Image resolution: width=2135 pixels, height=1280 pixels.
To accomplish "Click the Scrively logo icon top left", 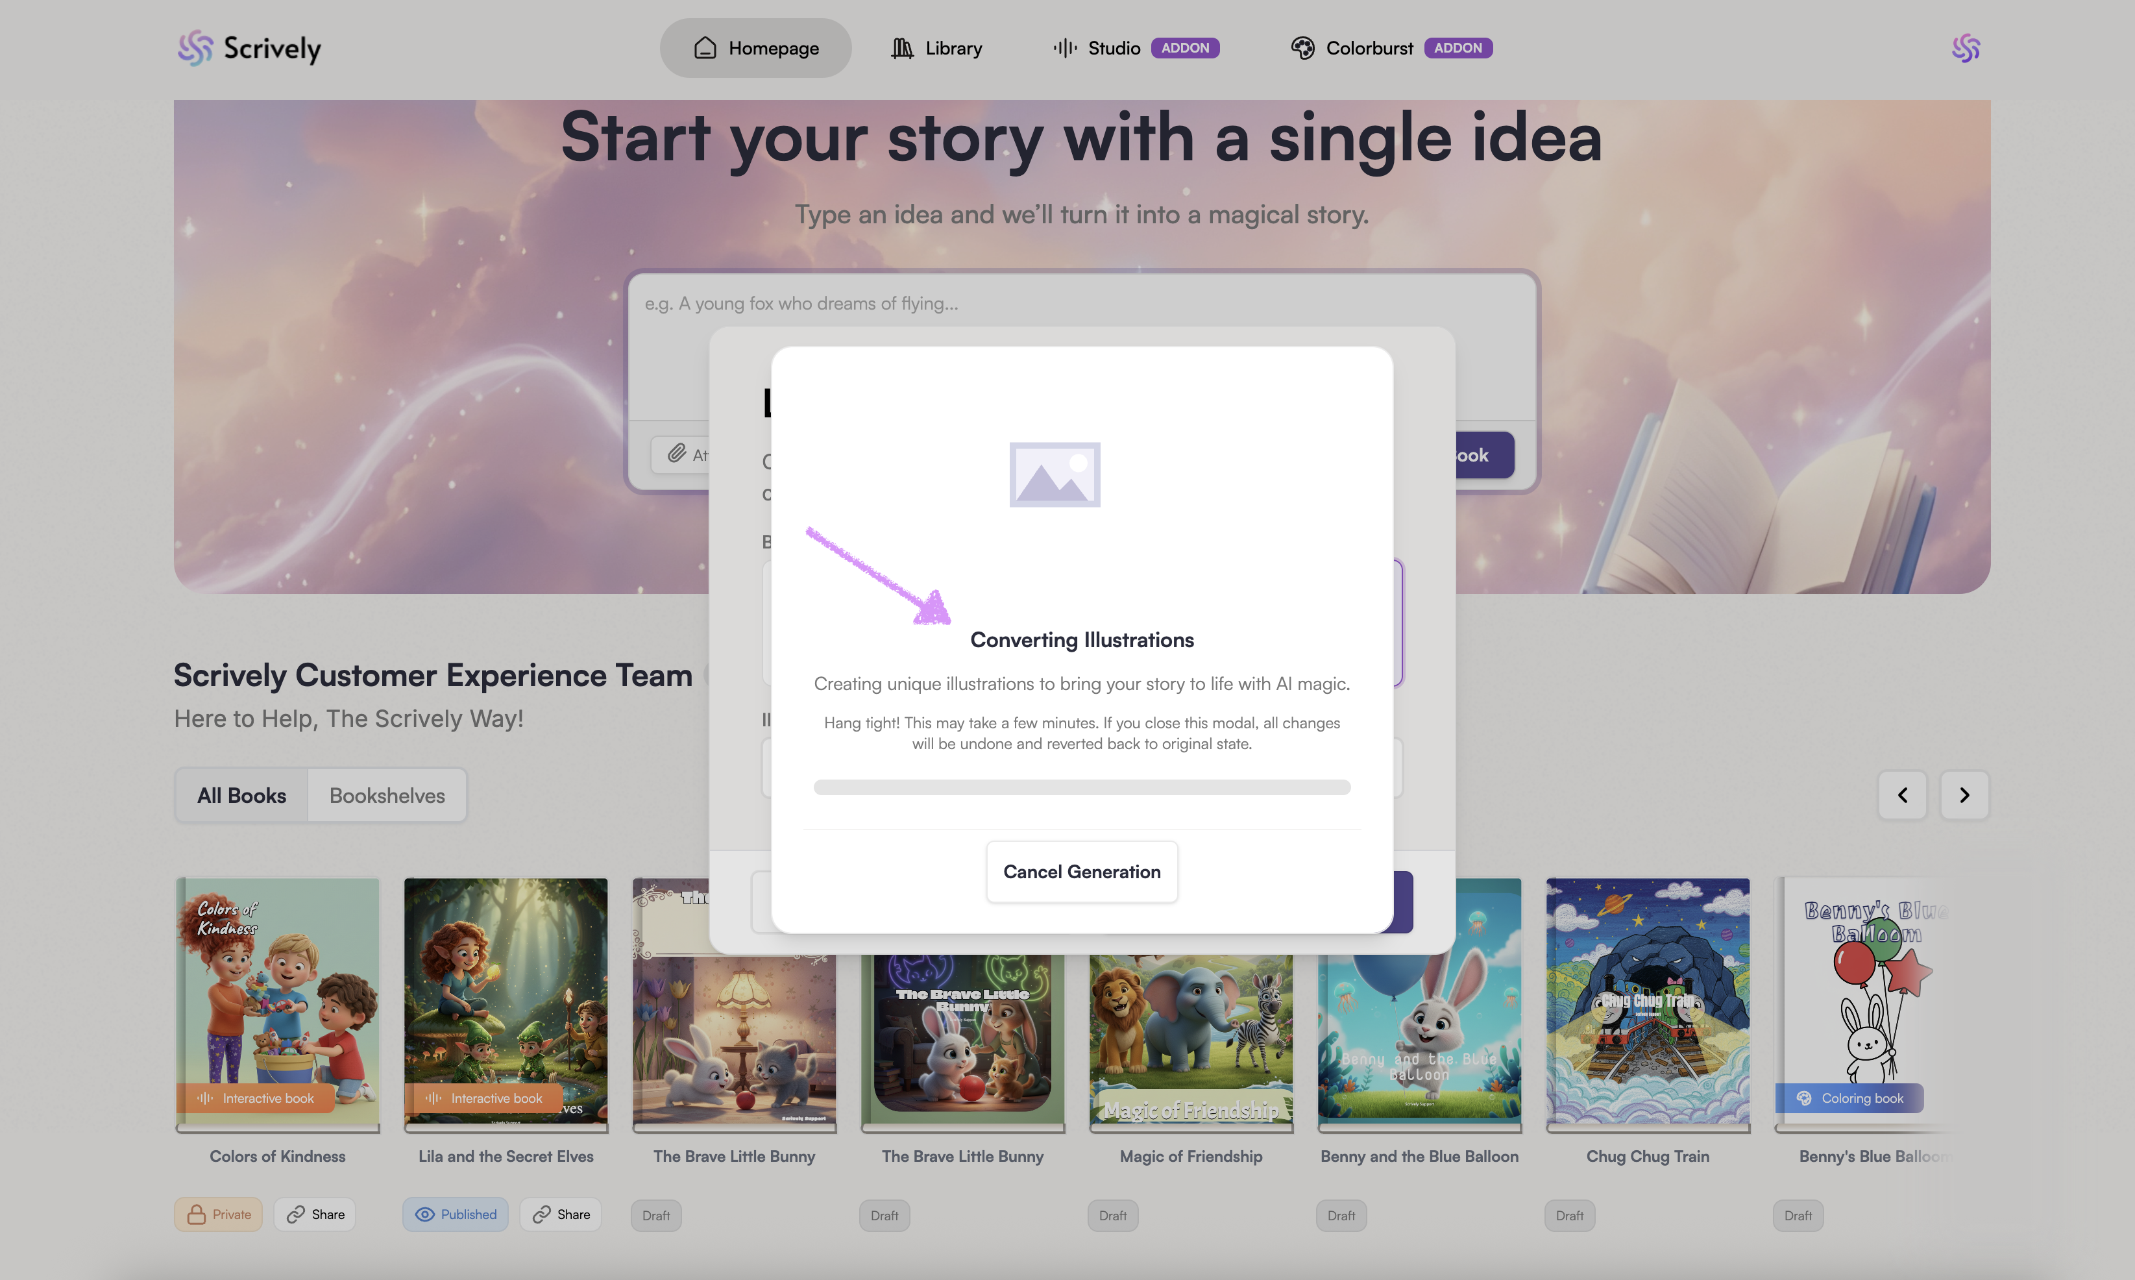I will 195,48.
